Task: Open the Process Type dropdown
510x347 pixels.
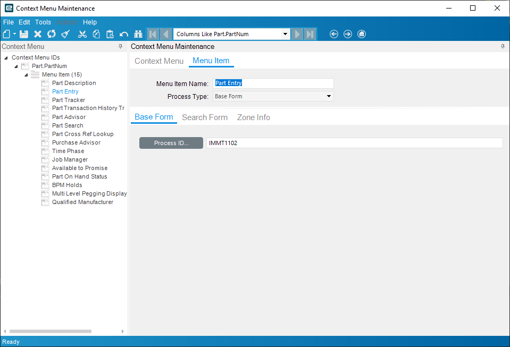Action: pyautogui.click(x=329, y=96)
